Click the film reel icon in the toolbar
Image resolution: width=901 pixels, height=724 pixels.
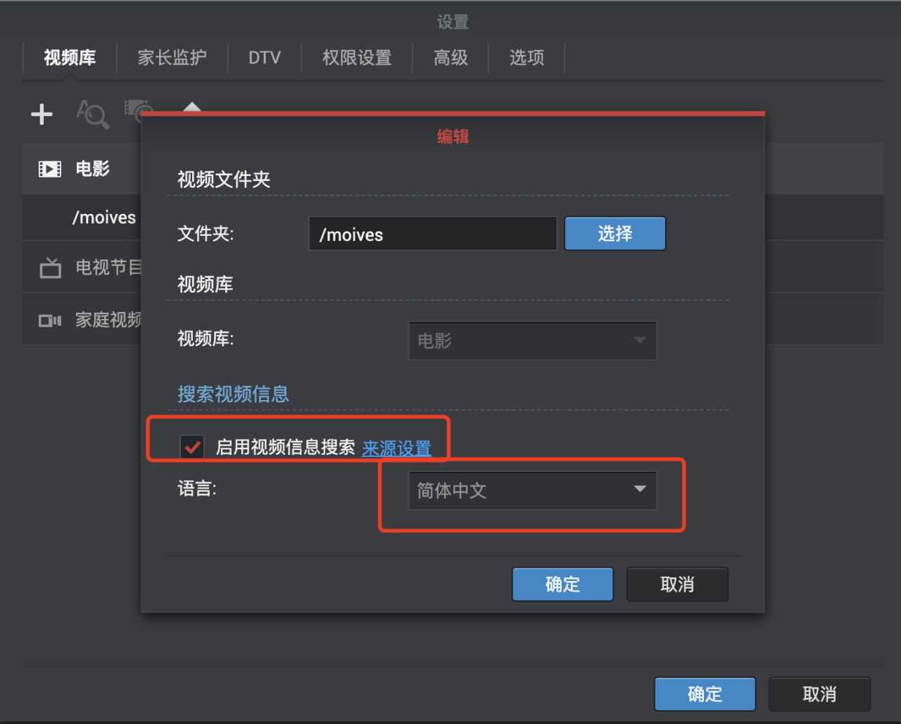click(x=138, y=111)
